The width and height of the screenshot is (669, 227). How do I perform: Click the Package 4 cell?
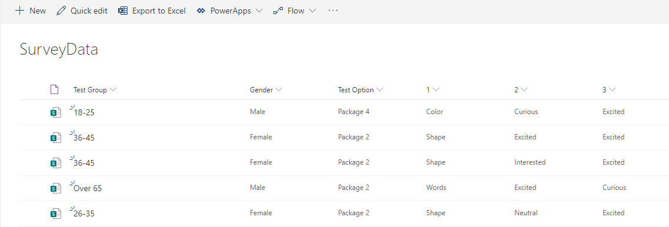coord(354,112)
